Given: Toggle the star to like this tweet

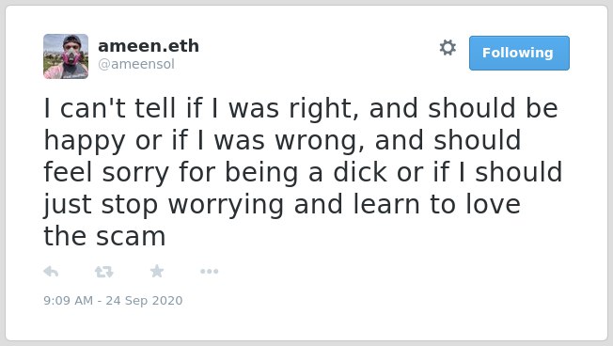Looking at the screenshot, I should [157, 271].
